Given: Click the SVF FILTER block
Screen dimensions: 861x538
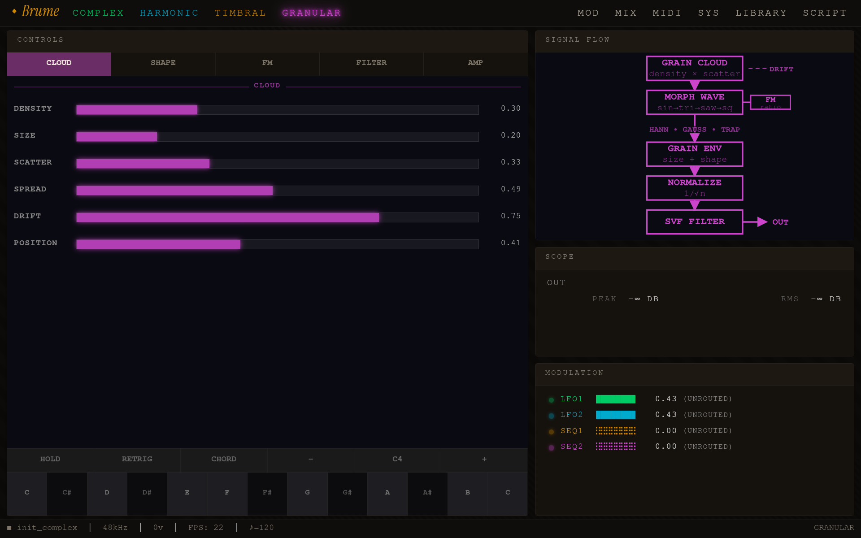Looking at the screenshot, I should point(694,221).
